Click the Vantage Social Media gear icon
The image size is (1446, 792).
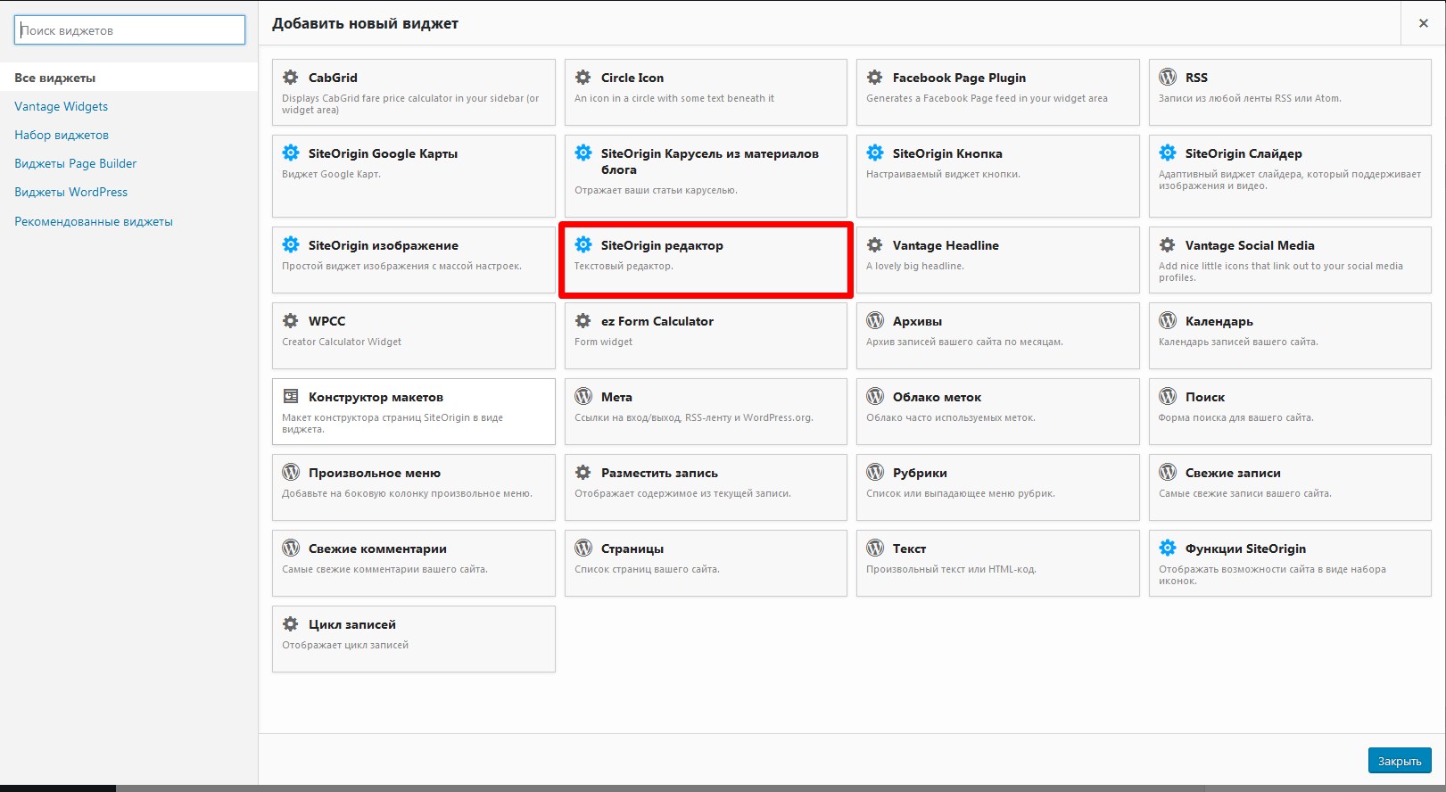(1168, 245)
